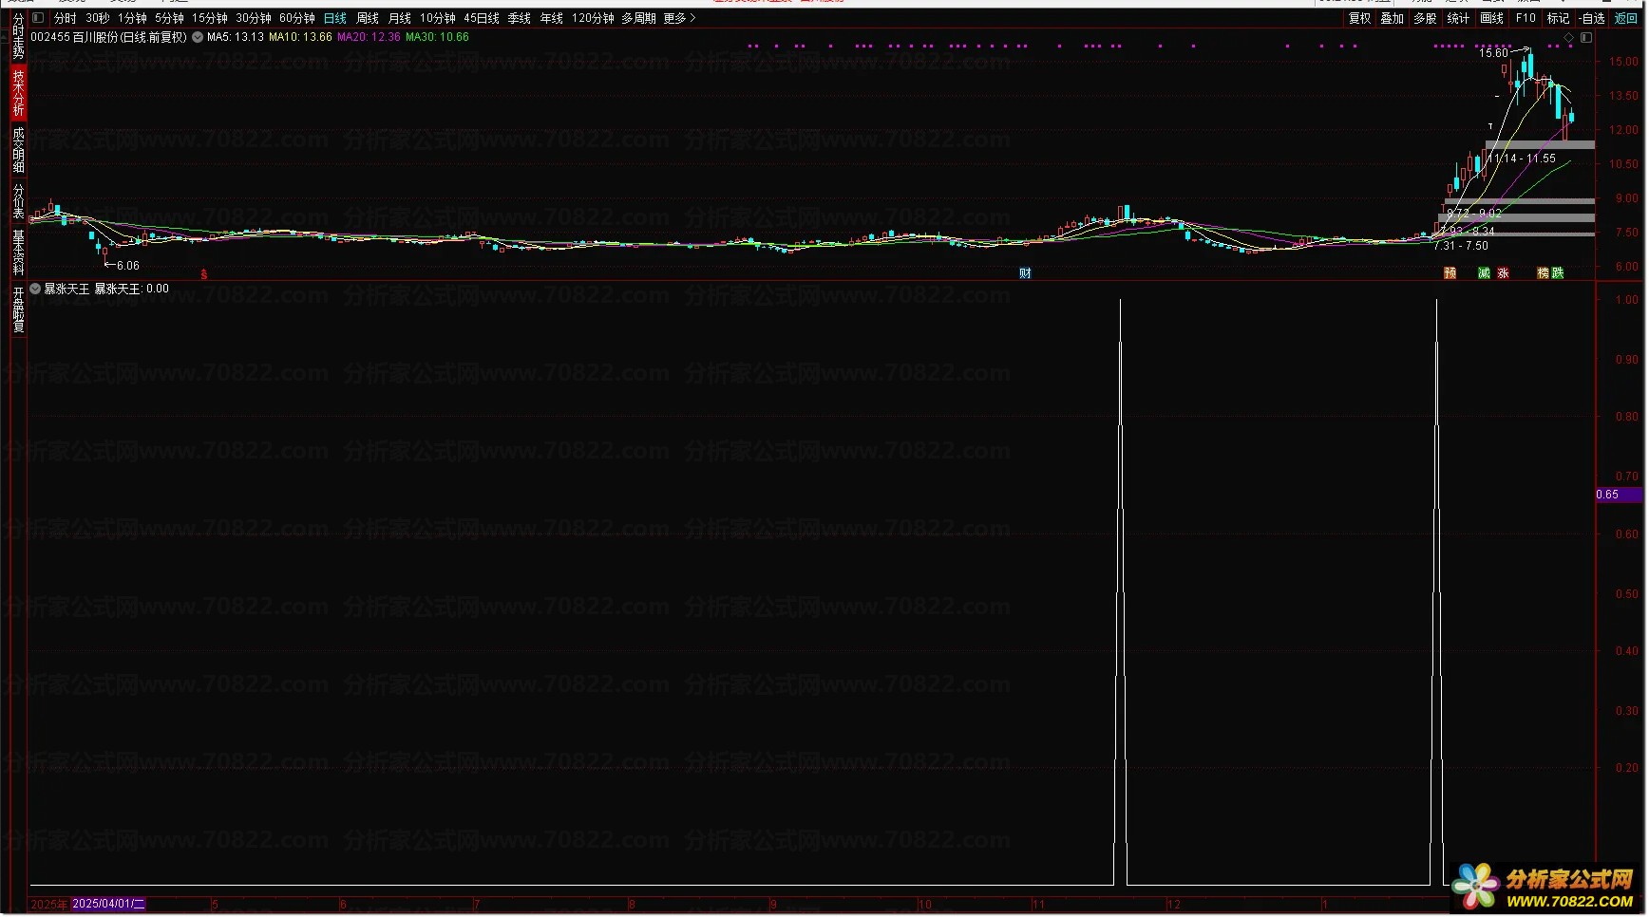Click the 画线 drawing tools button

[x=1492, y=18]
